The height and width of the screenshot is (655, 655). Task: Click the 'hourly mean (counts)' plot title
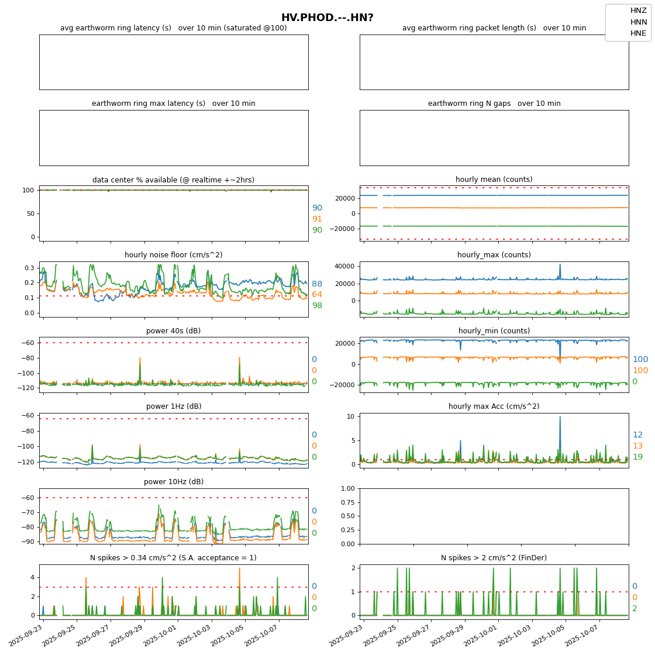pyautogui.click(x=494, y=180)
